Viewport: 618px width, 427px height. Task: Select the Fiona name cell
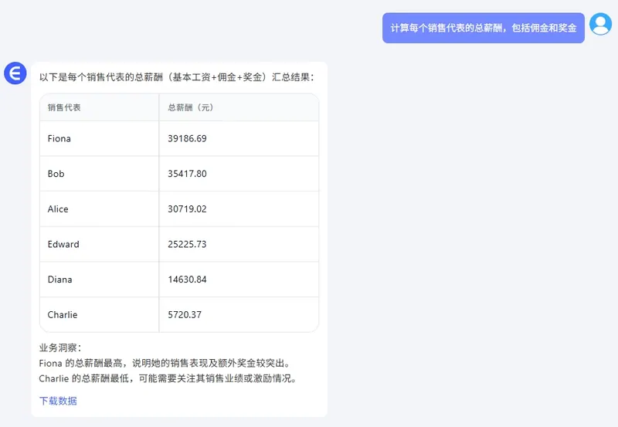(x=59, y=138)
